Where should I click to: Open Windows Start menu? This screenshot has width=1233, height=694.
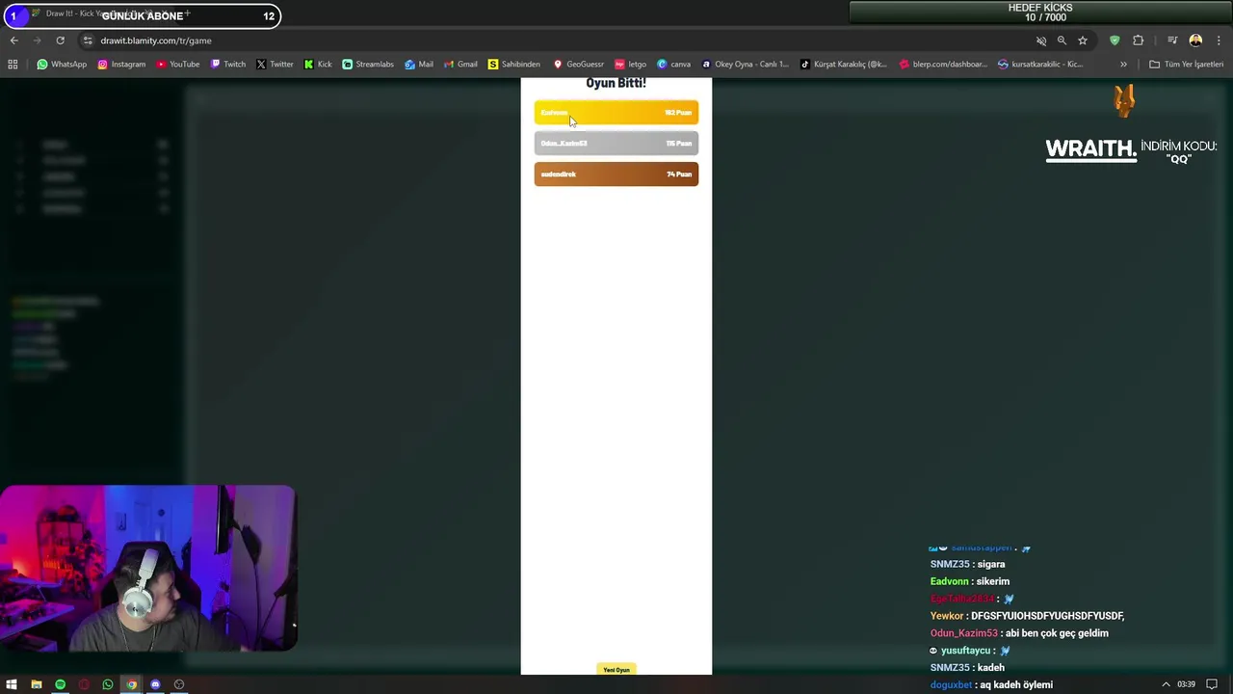coord(12,684)
